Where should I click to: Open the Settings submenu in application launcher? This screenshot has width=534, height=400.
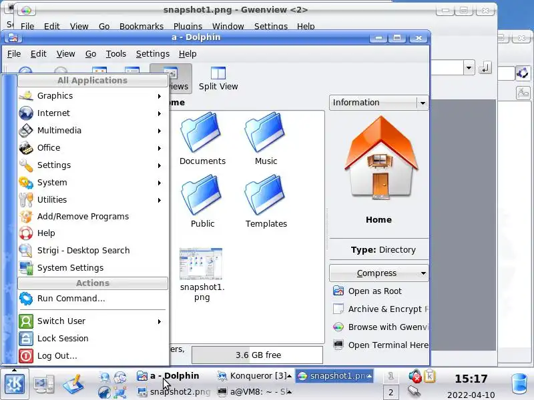point(93,165)
